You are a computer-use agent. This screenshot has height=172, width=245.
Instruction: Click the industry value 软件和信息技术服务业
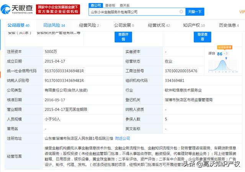tap(183, 90)
